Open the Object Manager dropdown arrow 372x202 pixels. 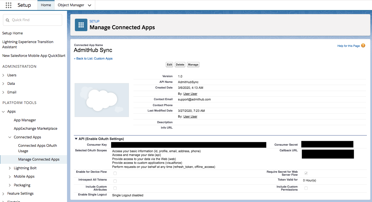90,5
